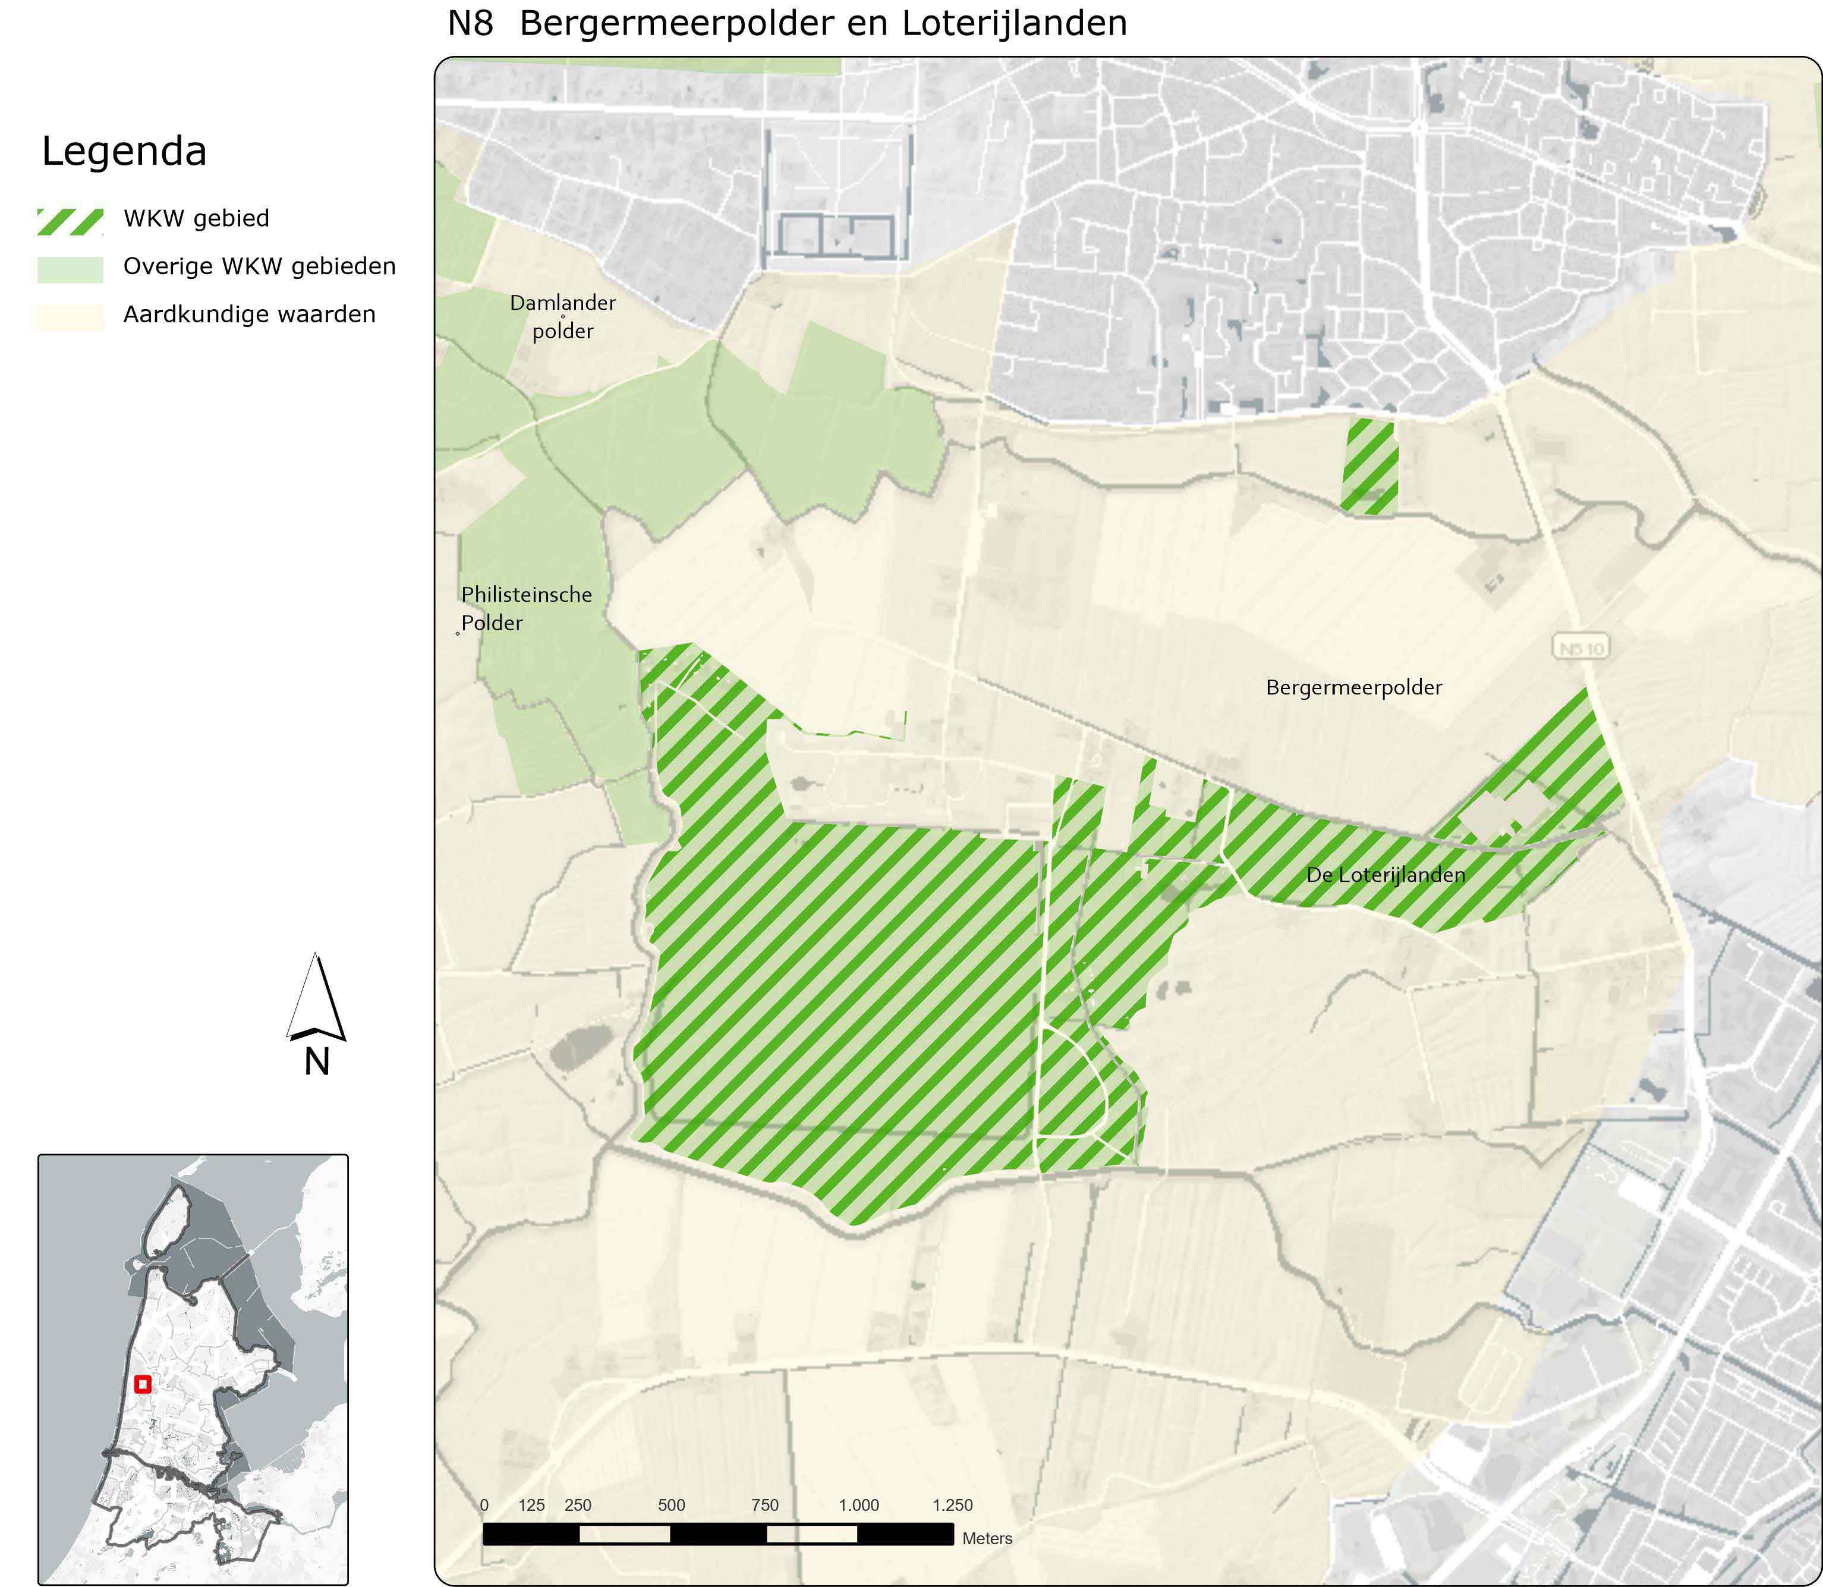
Task: Click the red locator square in inset map
Action: (x=143, y=1384)
